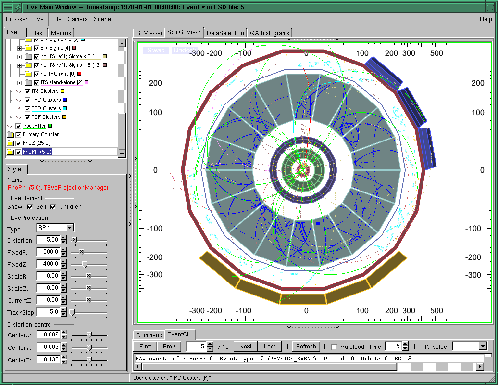This screenshot has height=385, width=498.
Task: Click the TRD Clusters point-set icon
Action: 19,109
